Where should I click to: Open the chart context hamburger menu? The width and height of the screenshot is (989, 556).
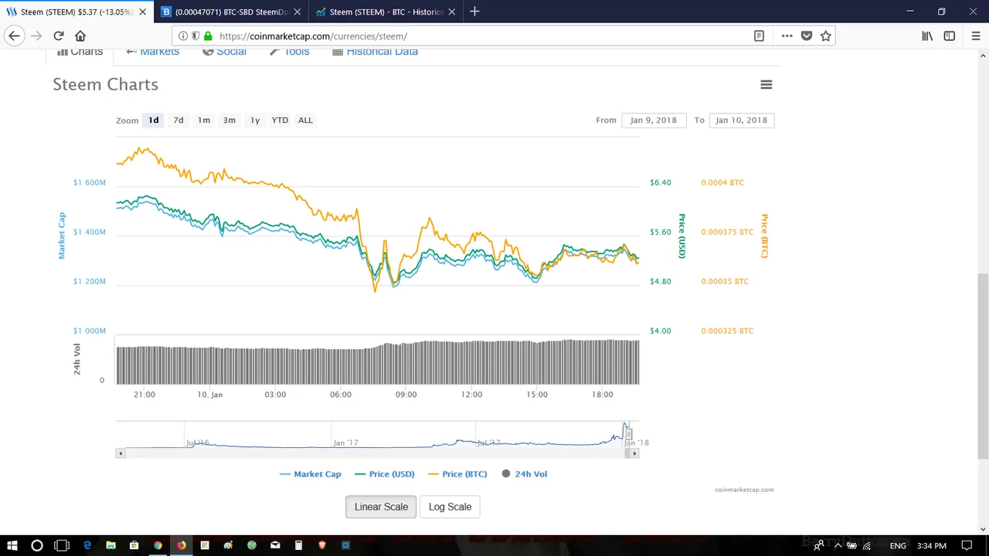[x=766, y=85]
